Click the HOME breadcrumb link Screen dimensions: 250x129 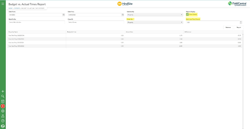pyautogui.click(x=10, y=8)
